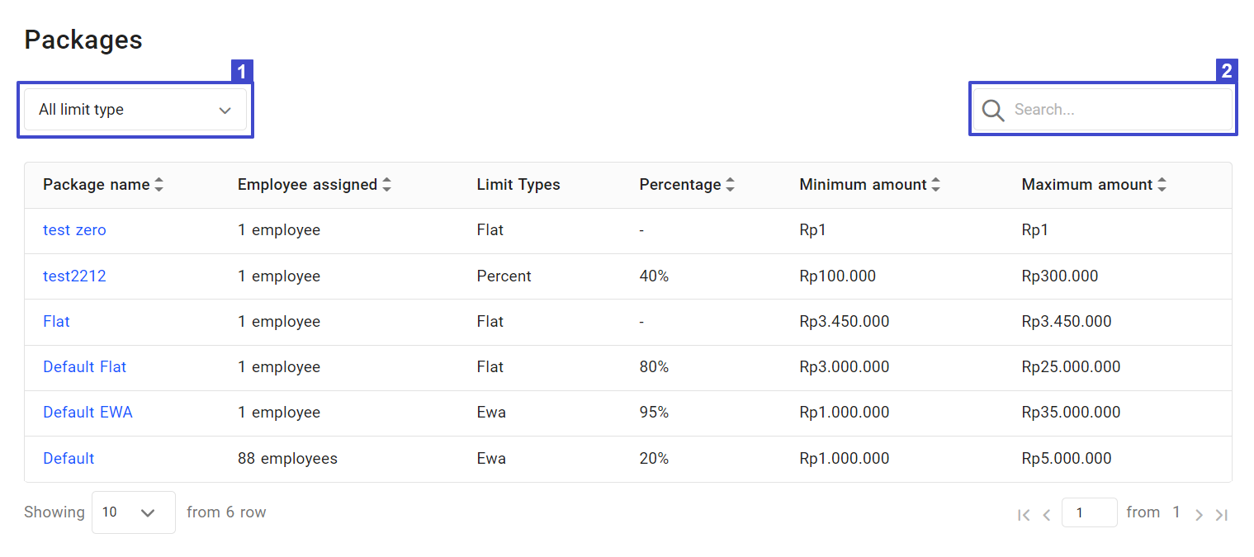Sort by Percentage column arrows
Image resolution: width=1254 pixels, height=557 pixels.
(x=730, y=185)
